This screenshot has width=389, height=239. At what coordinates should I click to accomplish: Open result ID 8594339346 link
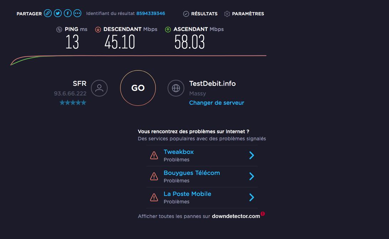pos(150,14)
